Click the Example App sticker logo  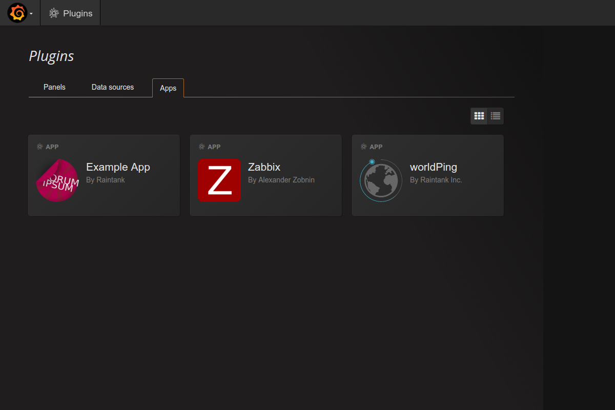(57, 180)
